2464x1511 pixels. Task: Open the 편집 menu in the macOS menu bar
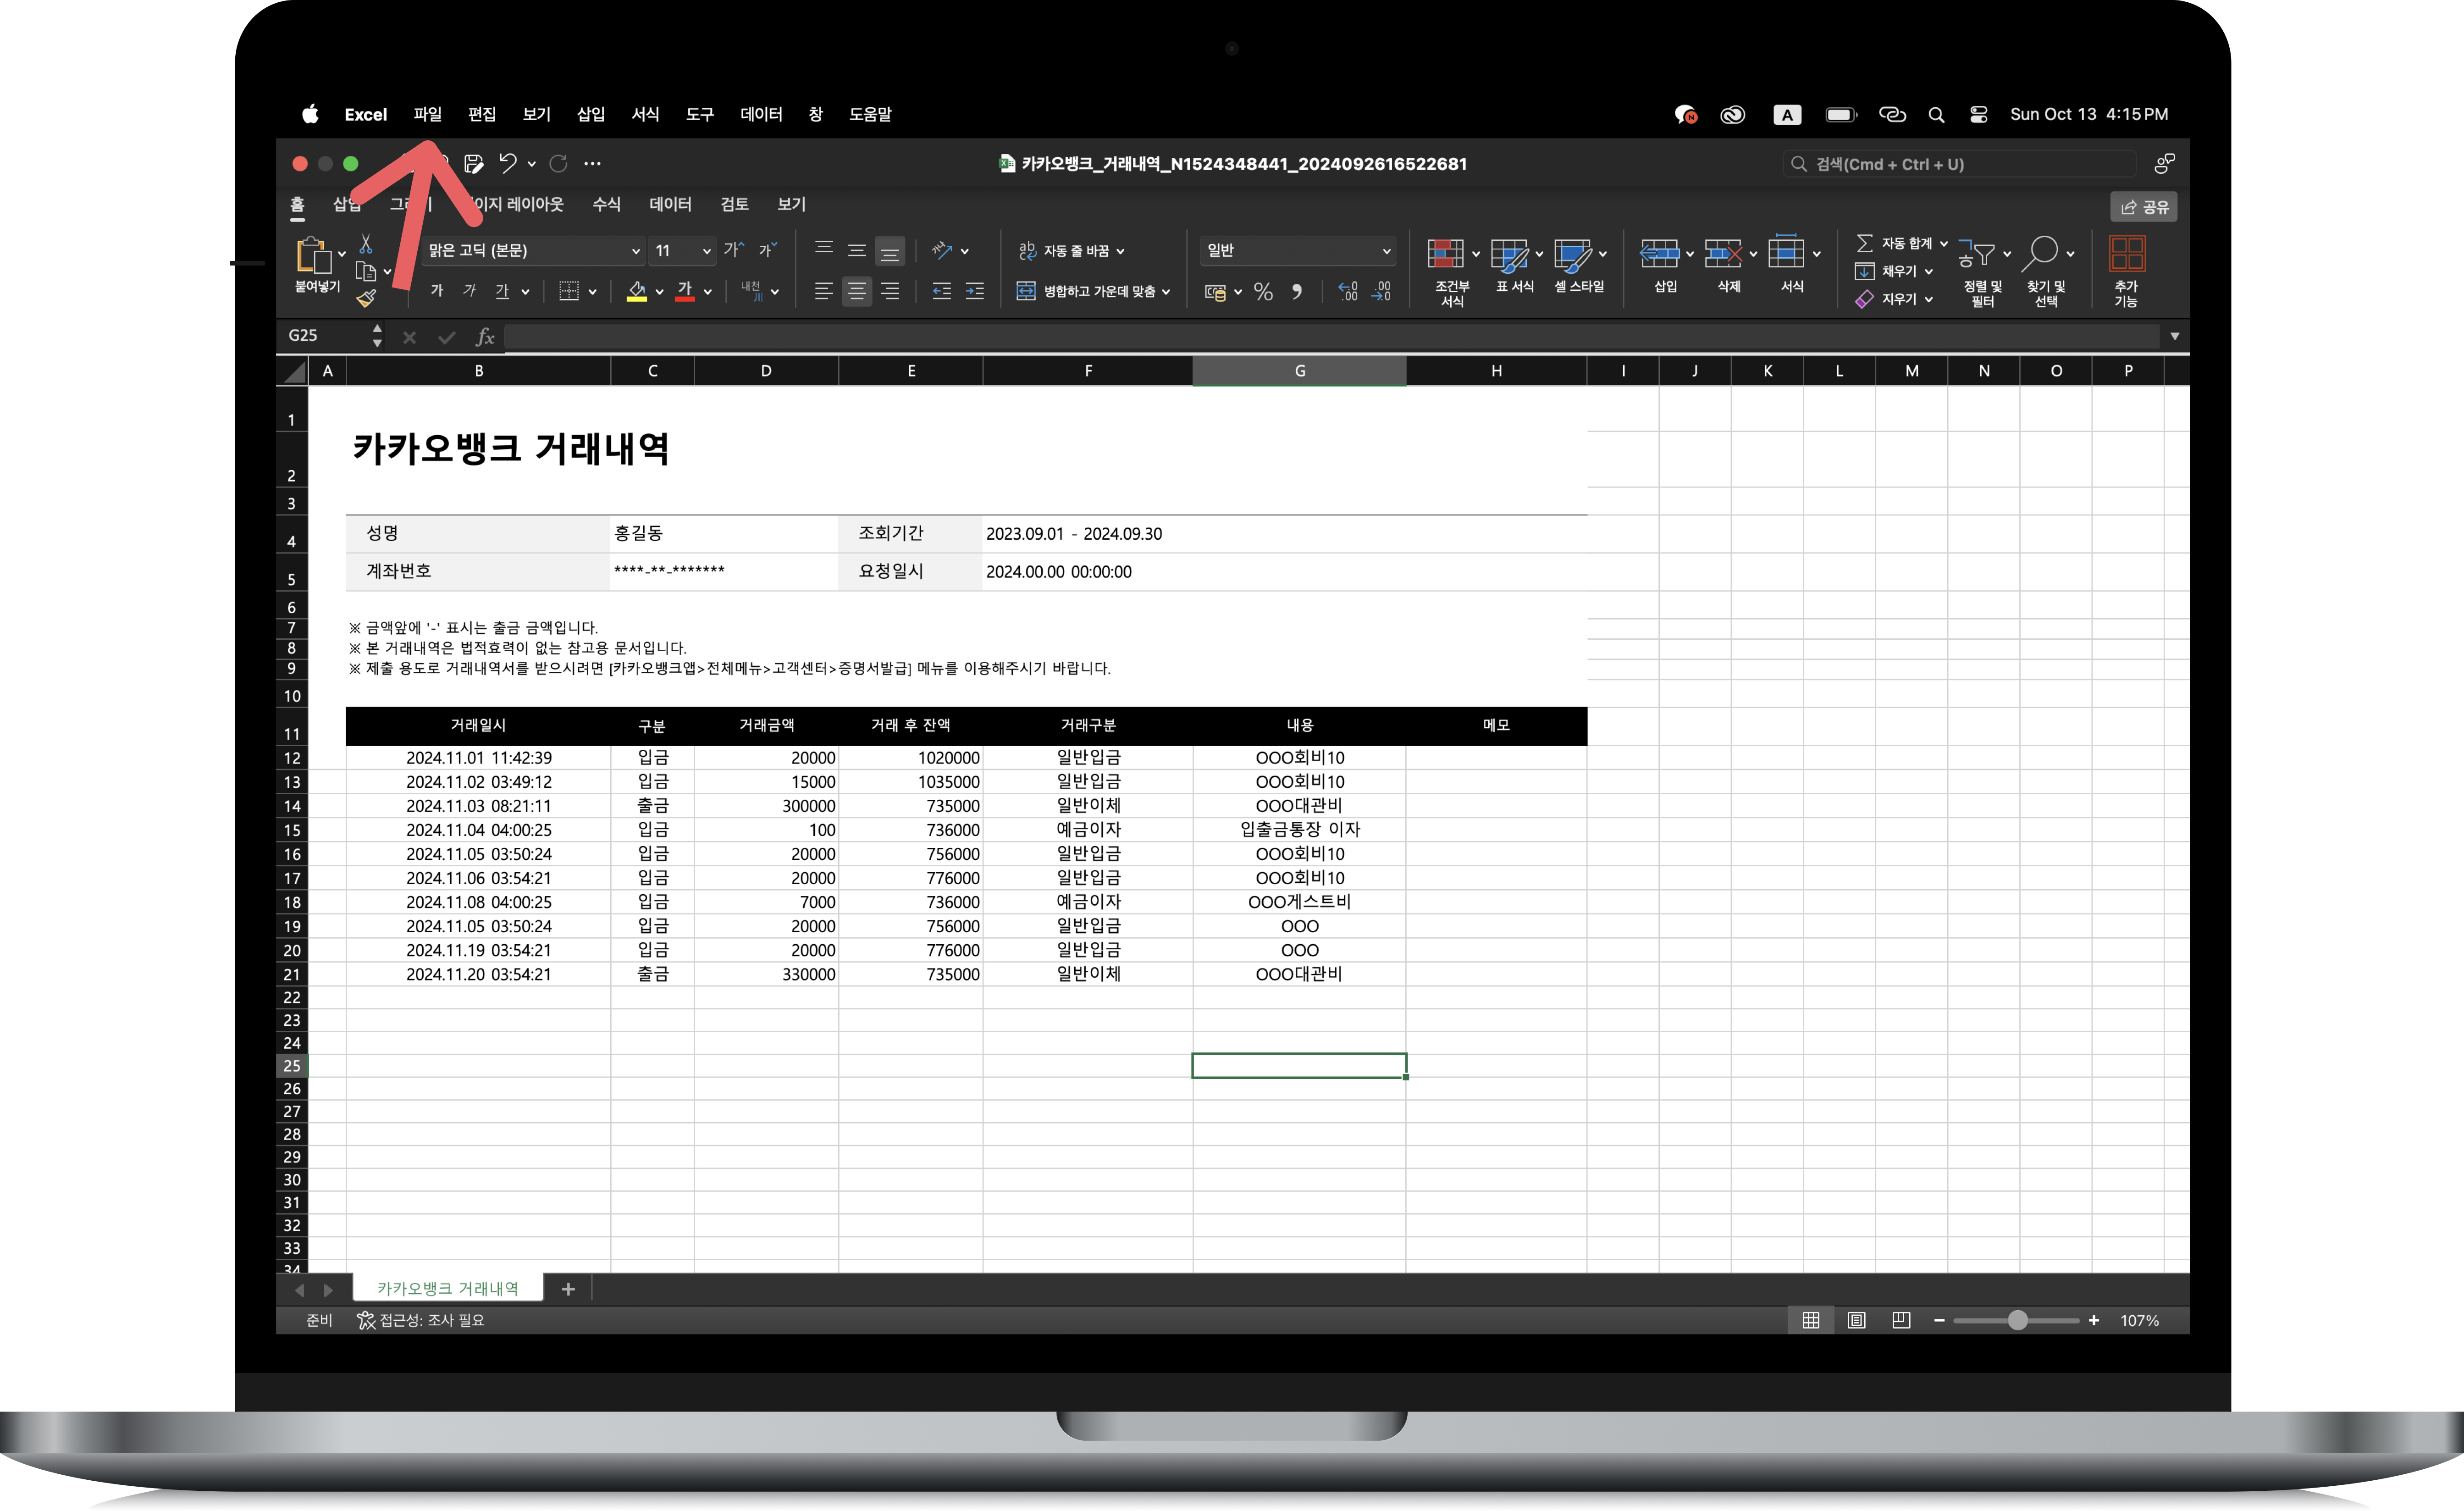coord(482,114)
